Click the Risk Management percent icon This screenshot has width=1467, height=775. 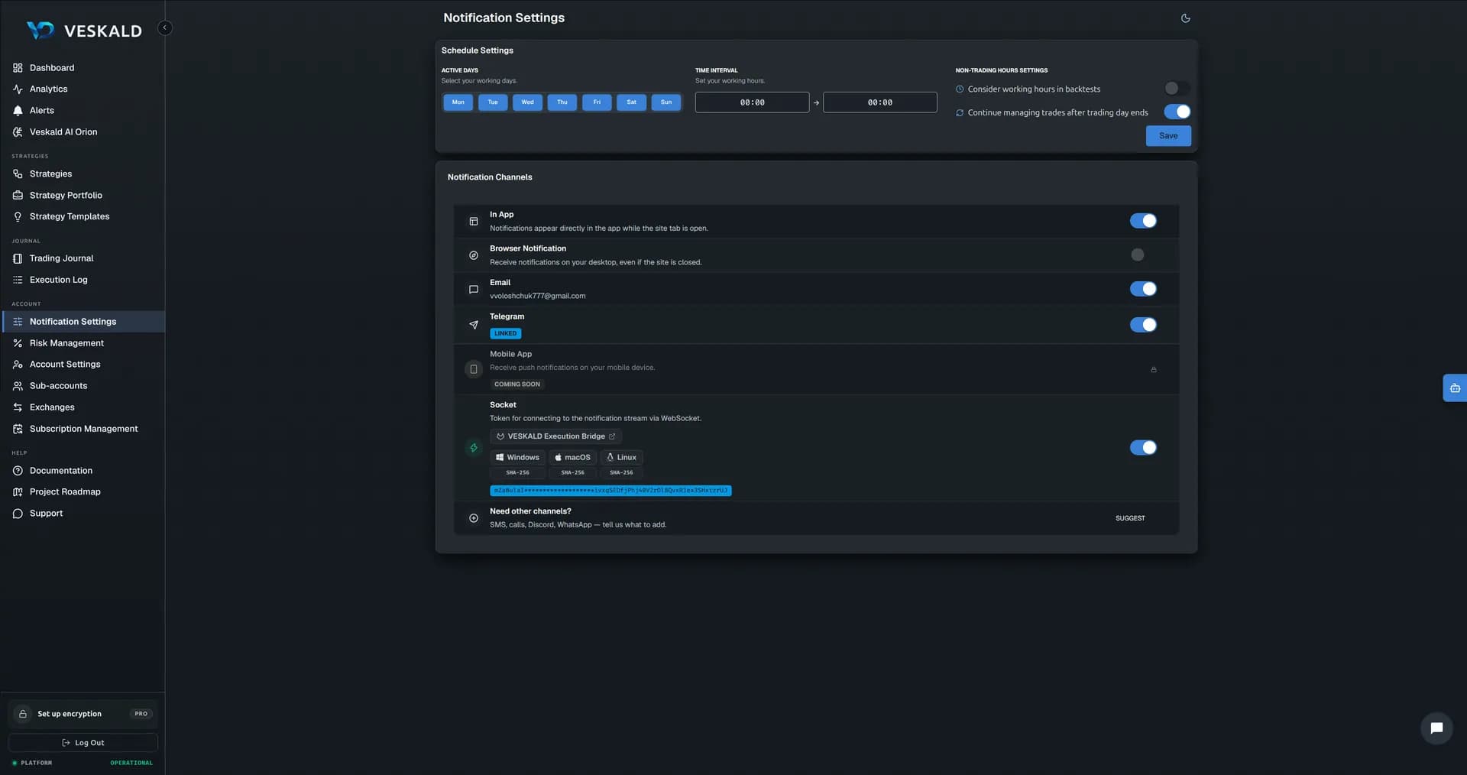click(18, 343)
